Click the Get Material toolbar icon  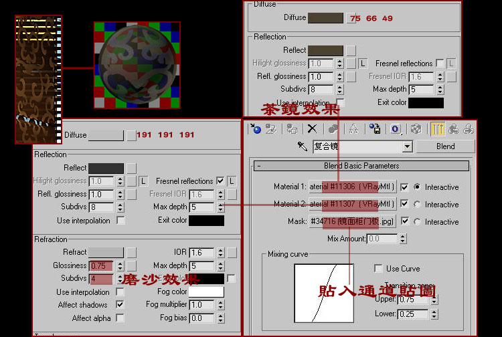[x=256, y=128]
